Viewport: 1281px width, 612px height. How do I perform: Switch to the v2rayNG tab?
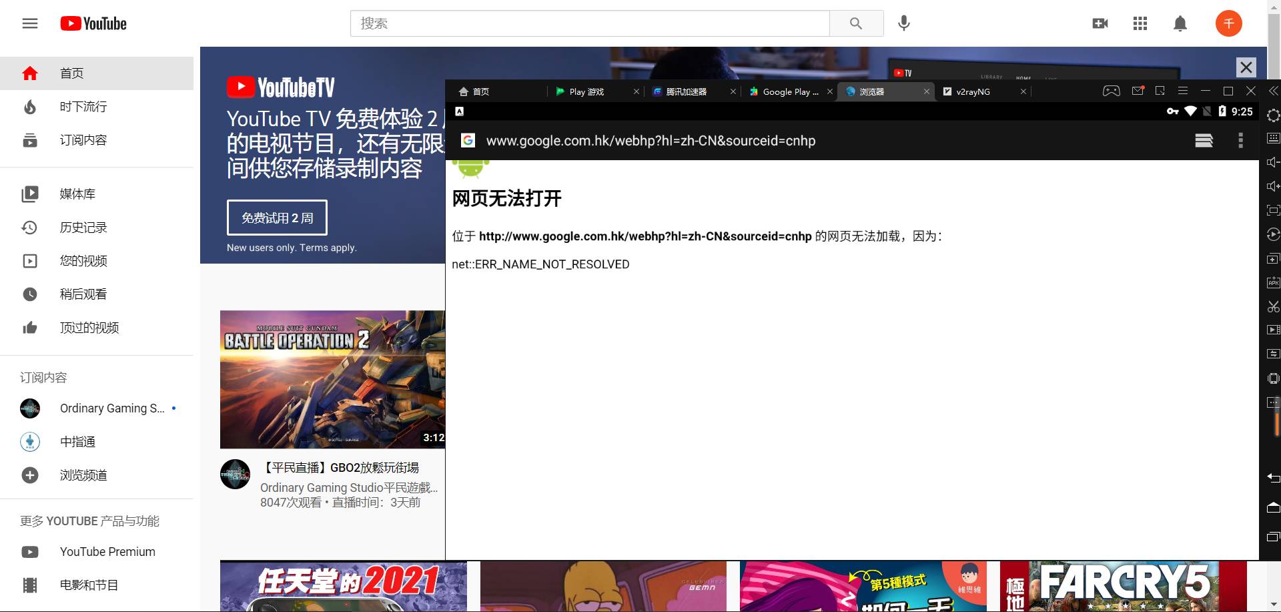[973, 91]
